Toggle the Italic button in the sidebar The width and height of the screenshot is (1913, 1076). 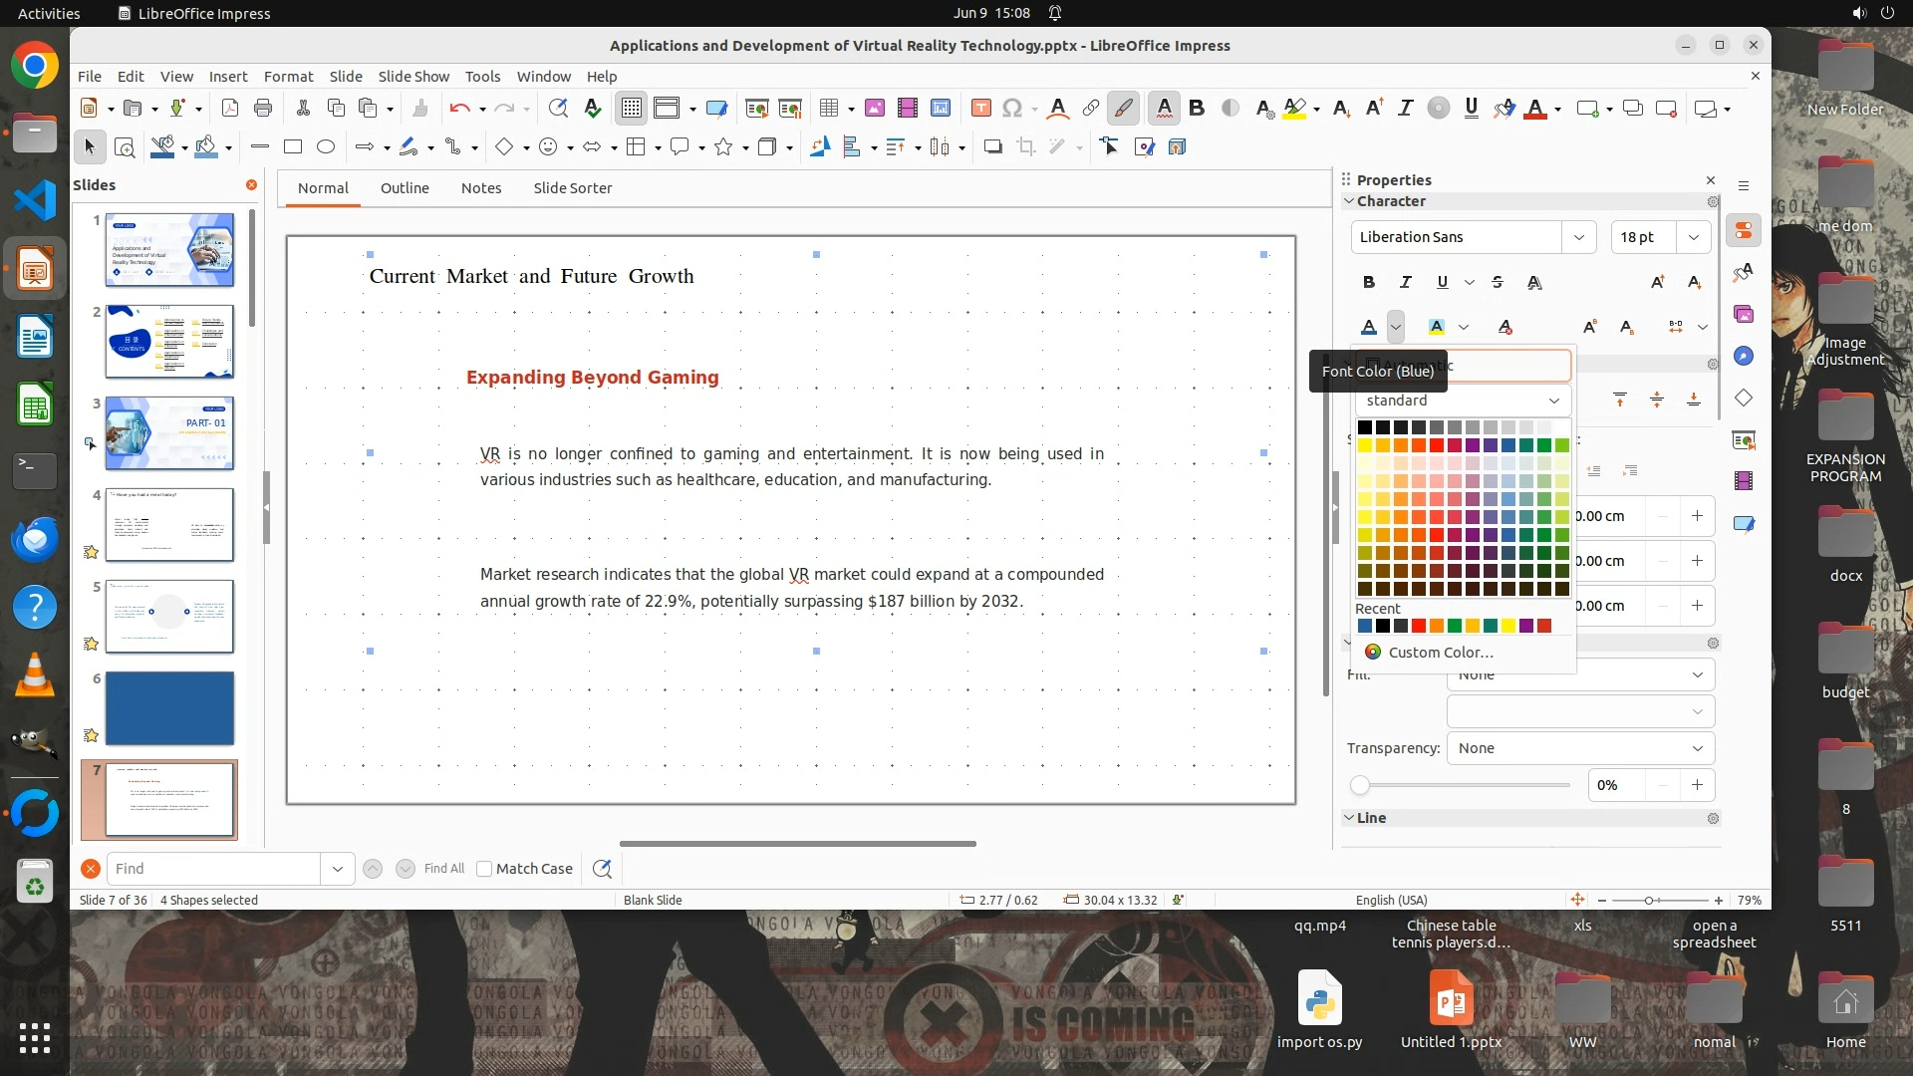pos(1406,282)
